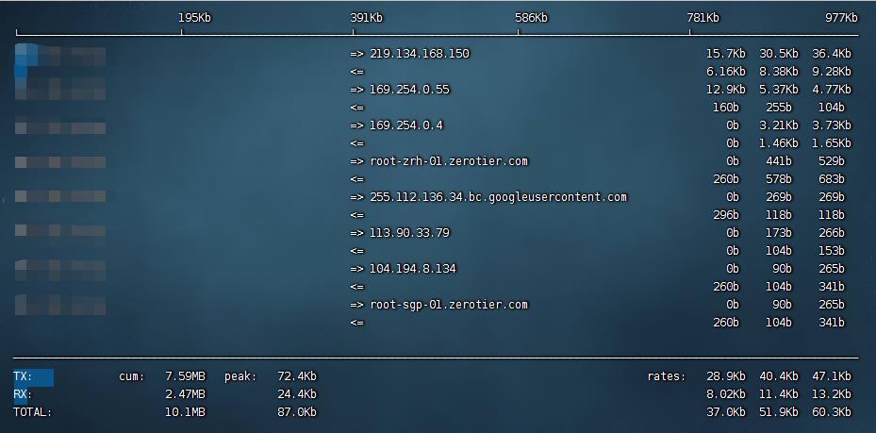Click the 5.37Kb rate value
This screenshot has width=876, height=433.
[x=779, y=90]
